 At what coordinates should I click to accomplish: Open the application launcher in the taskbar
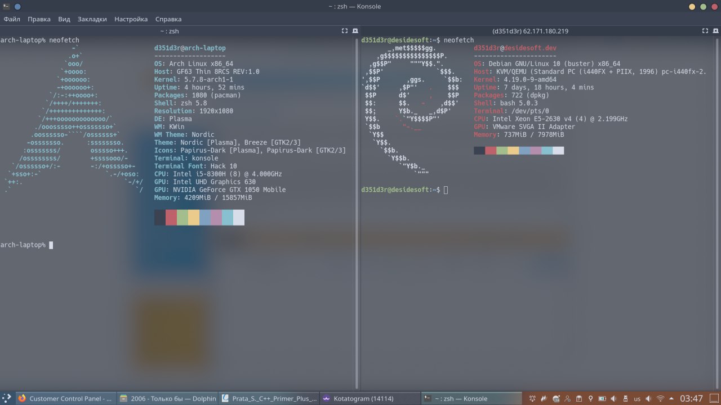[x=7, y=398]
